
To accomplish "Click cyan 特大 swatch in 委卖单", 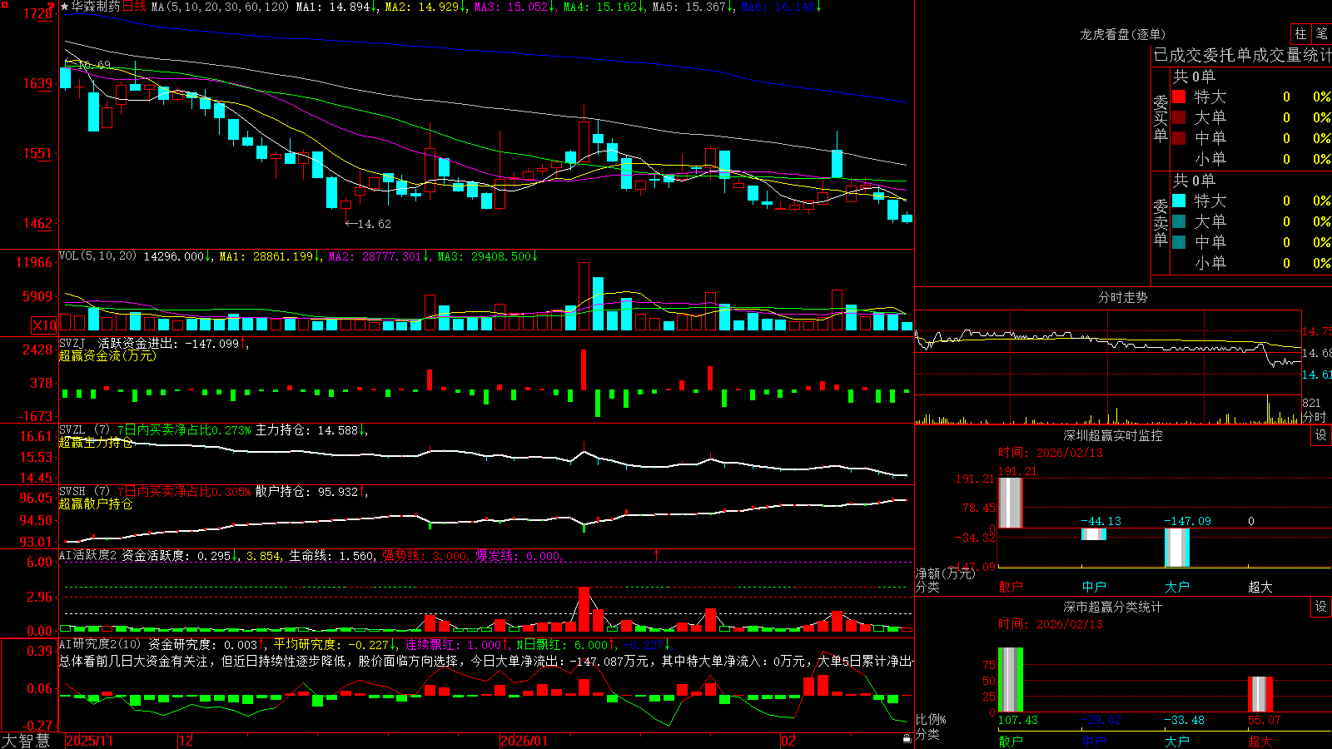I will click(1179, 201).
